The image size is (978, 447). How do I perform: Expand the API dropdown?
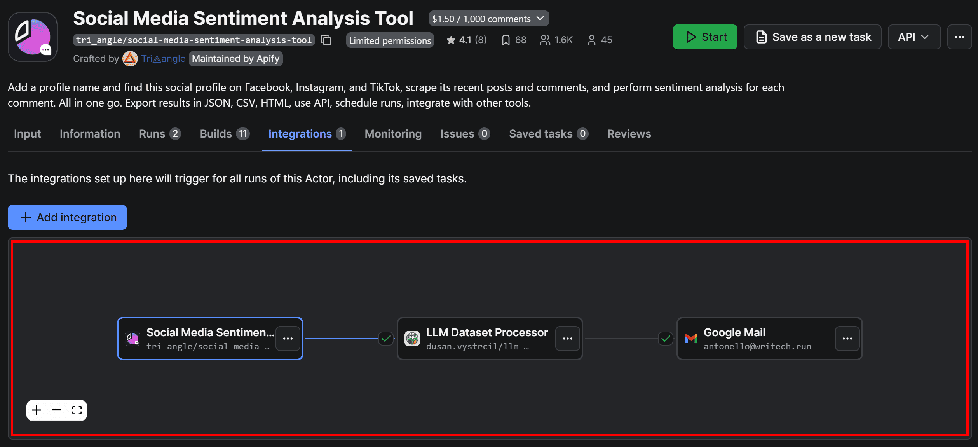pyautogui.click(x=913, y=37)
